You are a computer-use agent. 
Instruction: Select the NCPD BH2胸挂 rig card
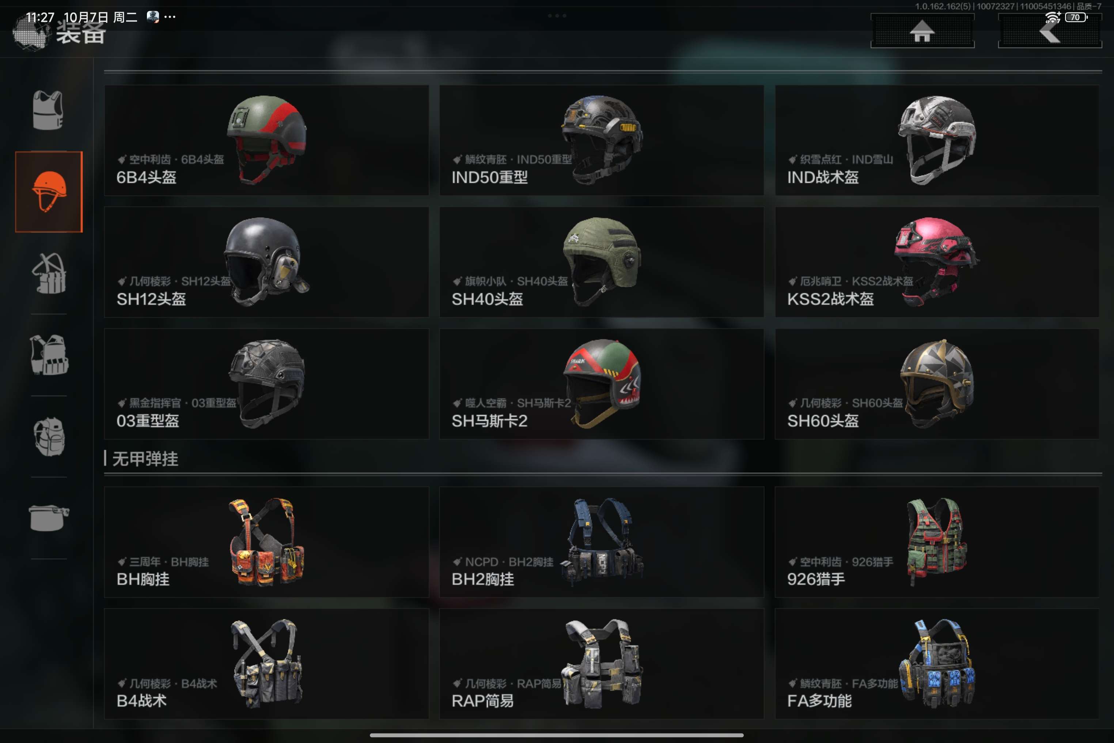(602, 542)
